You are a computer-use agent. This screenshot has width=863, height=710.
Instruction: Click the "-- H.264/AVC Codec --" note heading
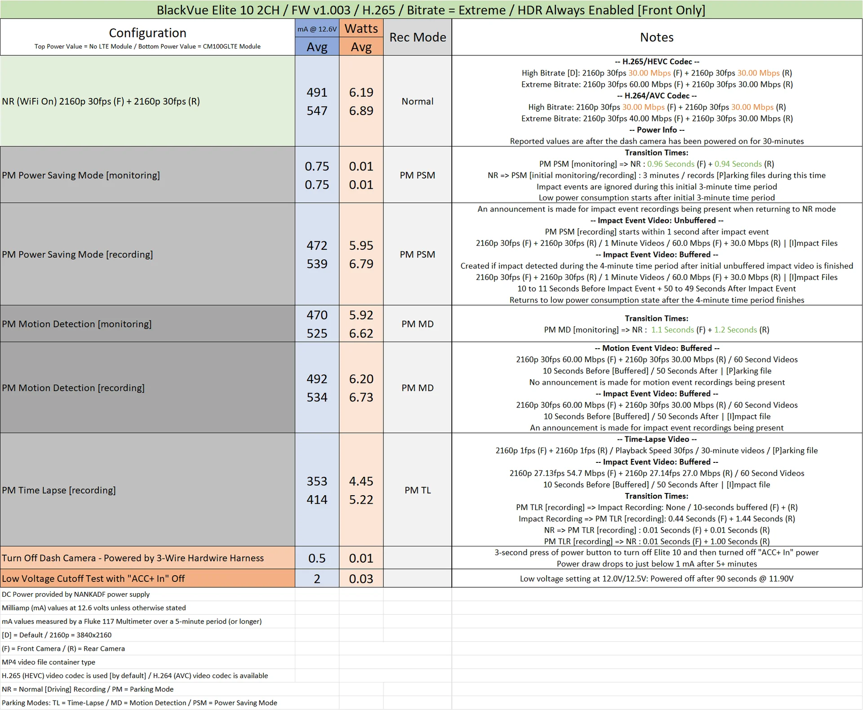(x=657, y=96)
